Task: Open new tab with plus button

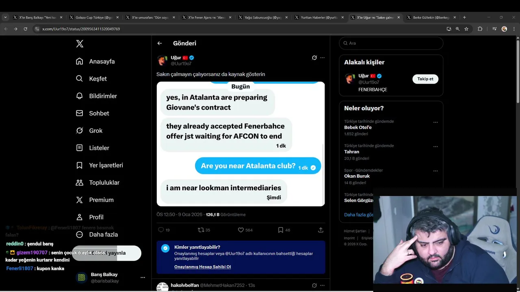Action: pyautogui.click(x=464, y=17)
